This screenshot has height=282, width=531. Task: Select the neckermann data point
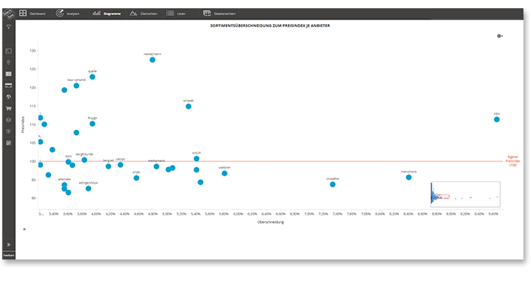point(152,60)
